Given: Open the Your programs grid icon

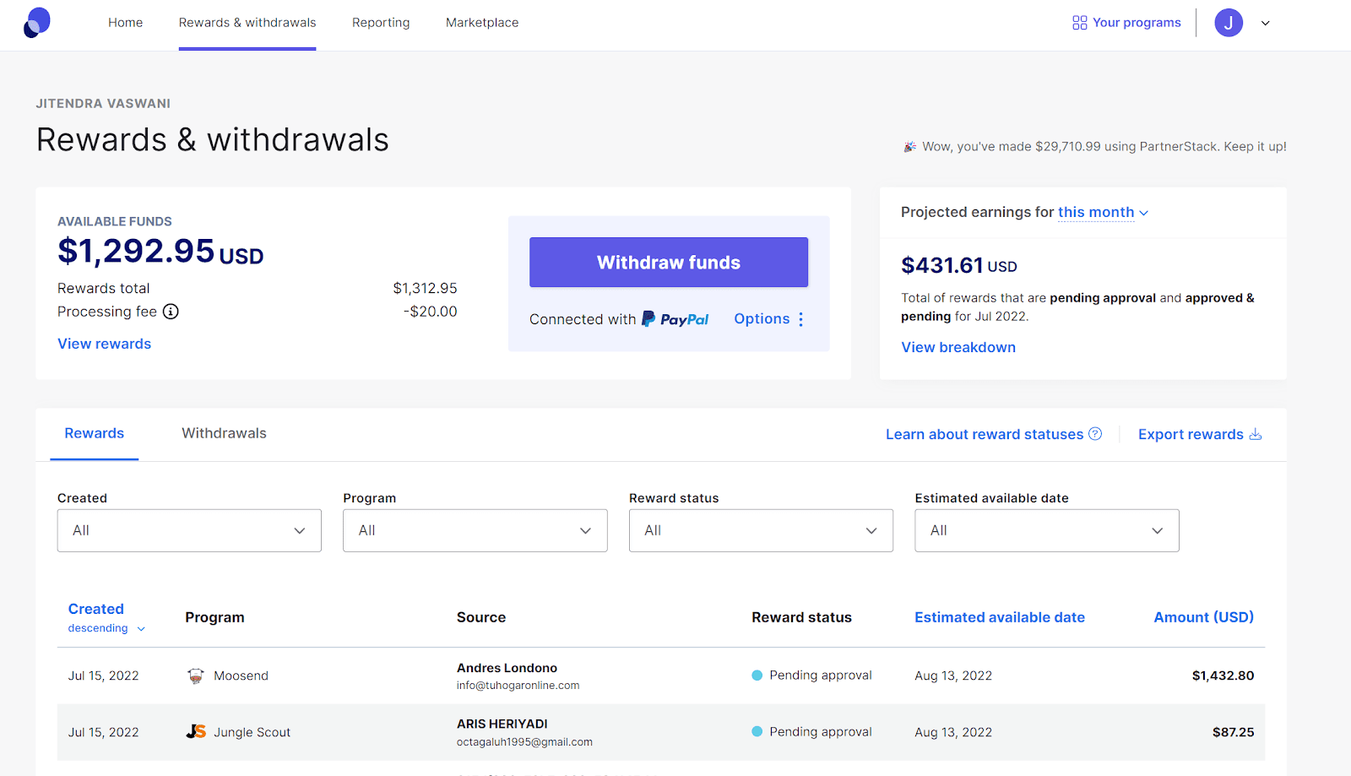Looking at the screenshot, I should tap(1079, 22).
